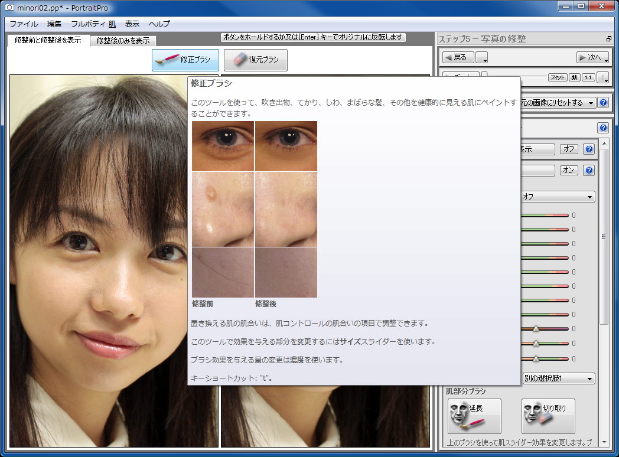Toggle the オフ display button
This screenshot has width=619, height=457.
tap(569, 149)
